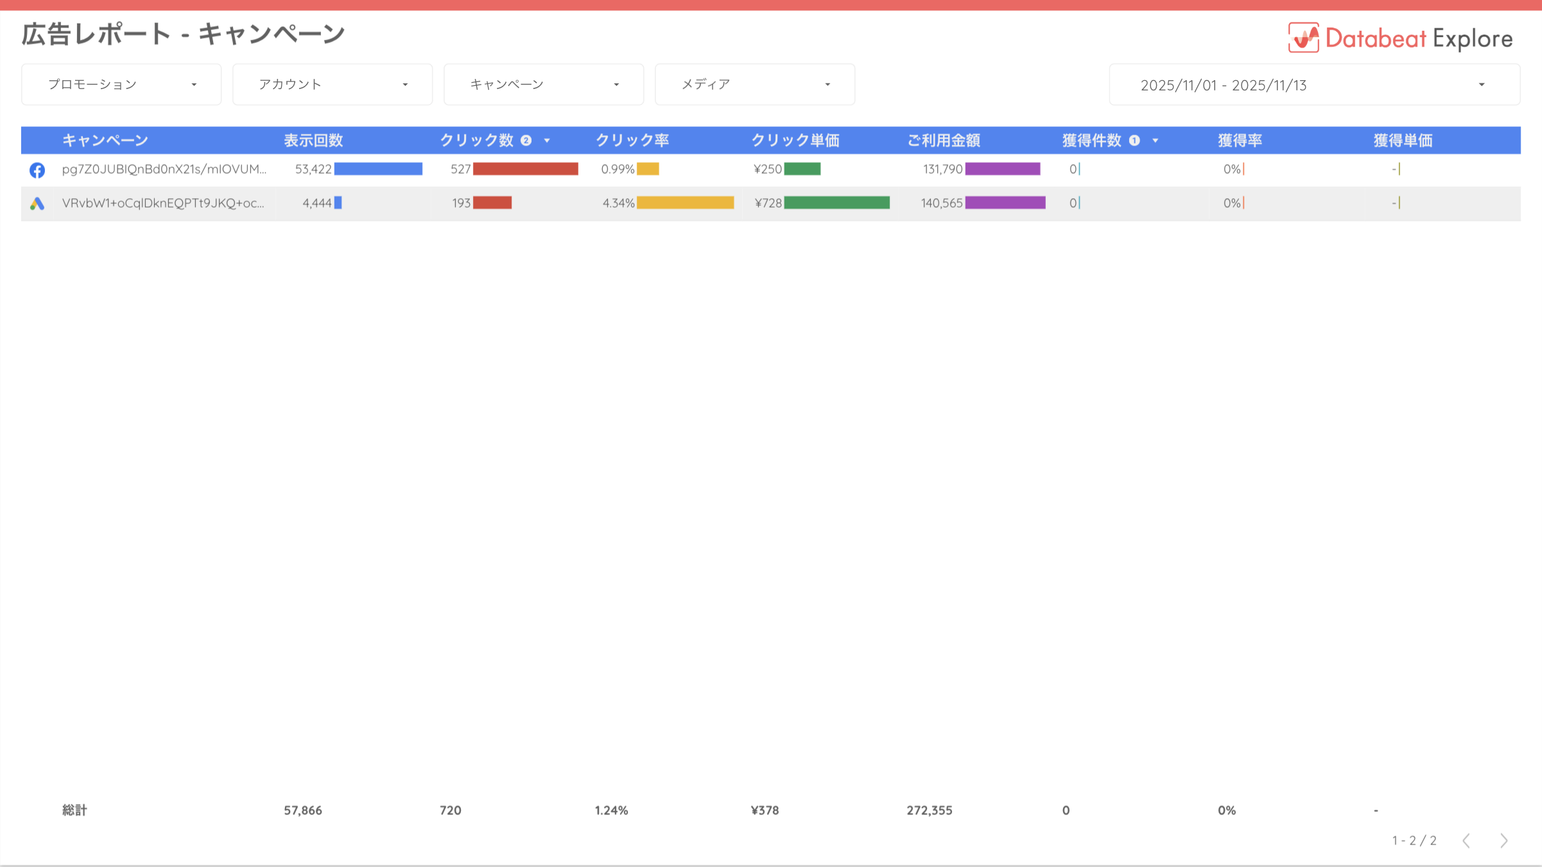Open the date range 2025/11/01 - 2025/11/13 picker

(1314, 85)
